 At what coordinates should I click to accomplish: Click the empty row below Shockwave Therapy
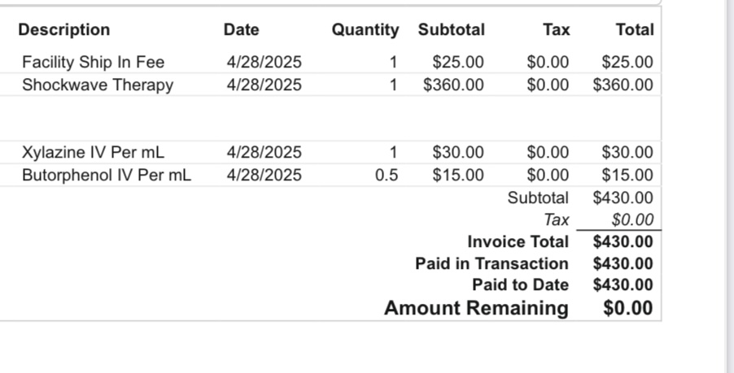[330, 119]
